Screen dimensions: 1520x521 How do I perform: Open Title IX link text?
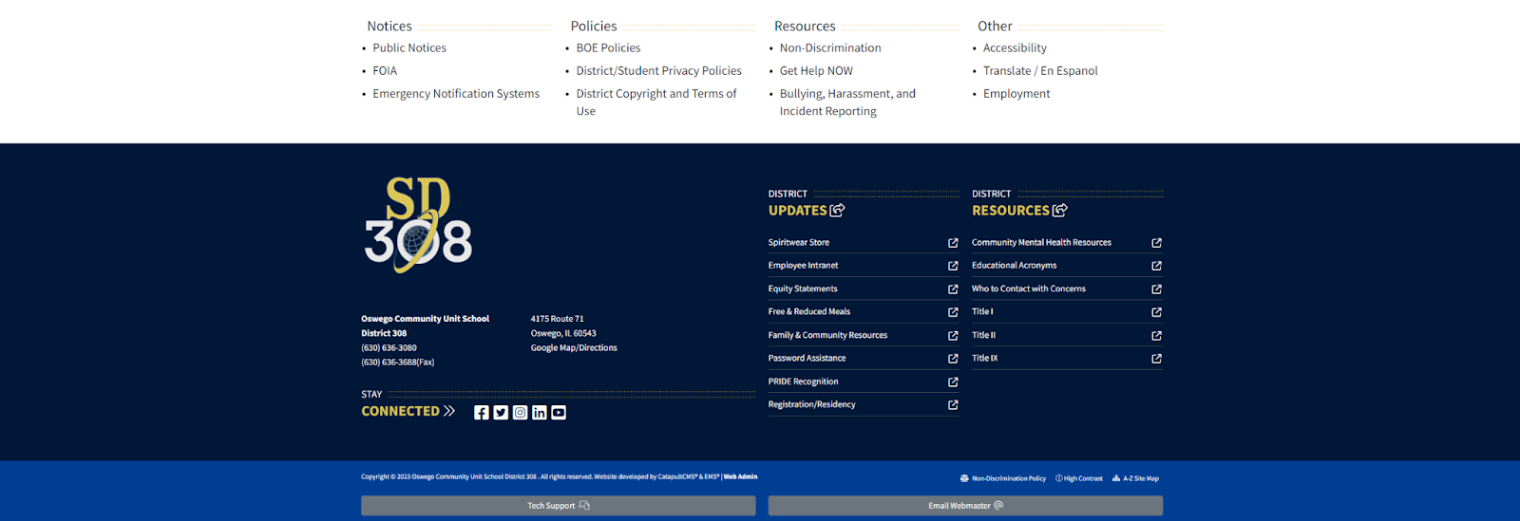(x=984, y=359)
